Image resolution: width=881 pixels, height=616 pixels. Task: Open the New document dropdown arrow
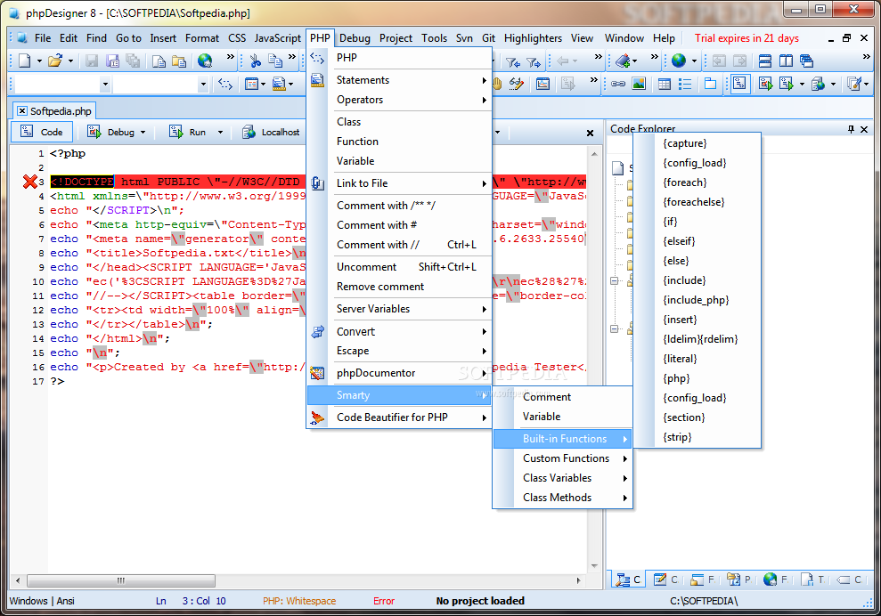pyautogui.click(x=39, y=61)
